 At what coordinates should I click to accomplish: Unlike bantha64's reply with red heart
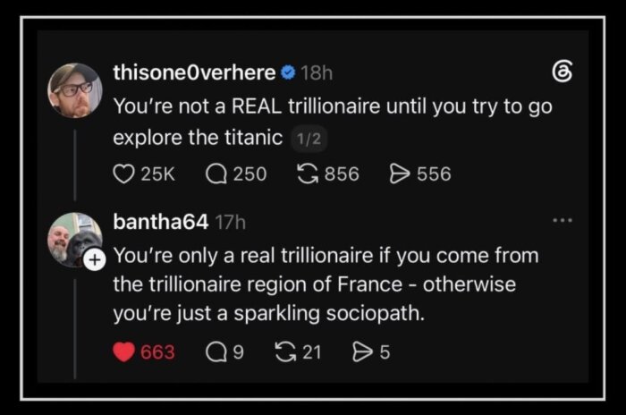point(123,352)
